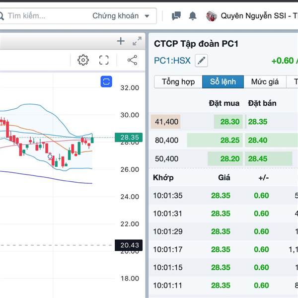Click the +/- column header
Image resolution: width=298 pixels, height=298 pixels.
click(264, 178)
